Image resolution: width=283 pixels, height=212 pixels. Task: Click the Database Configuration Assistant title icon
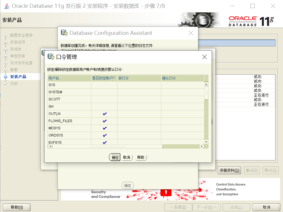click(x=64, y=33)
